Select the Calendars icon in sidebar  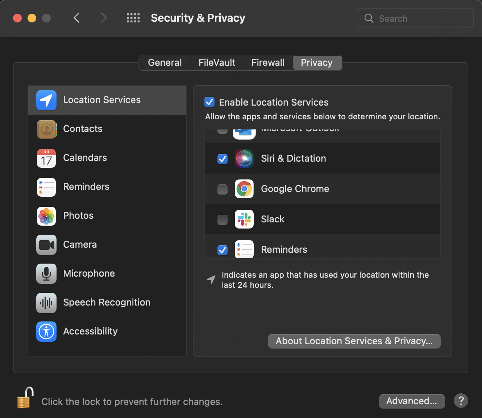[46, 158]
